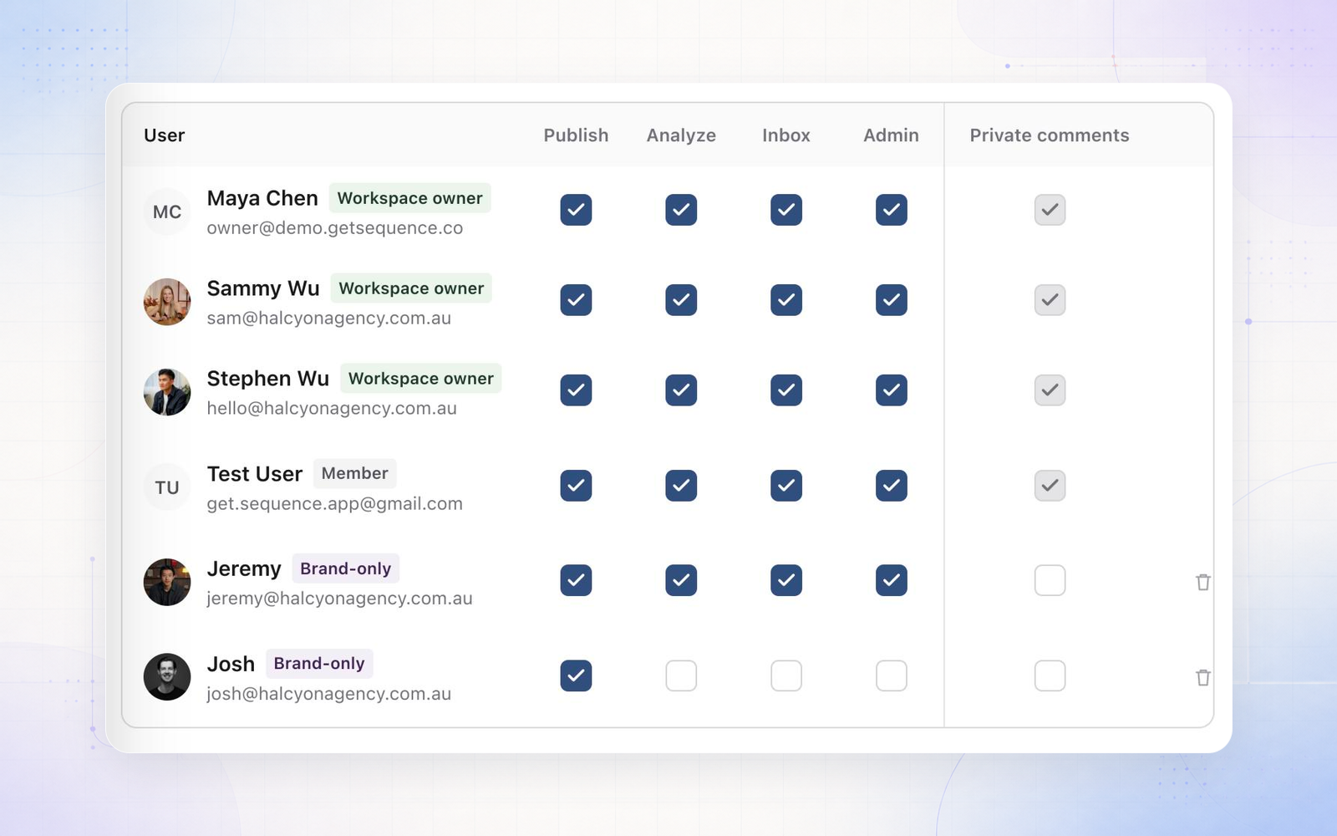This screenshot has height=836, width=1337.
Task: Uncheck Publish for Maya Chen
Action: (576, 210)
